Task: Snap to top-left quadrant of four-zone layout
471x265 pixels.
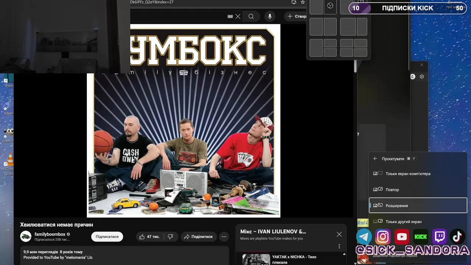Action: click(347, 43)
